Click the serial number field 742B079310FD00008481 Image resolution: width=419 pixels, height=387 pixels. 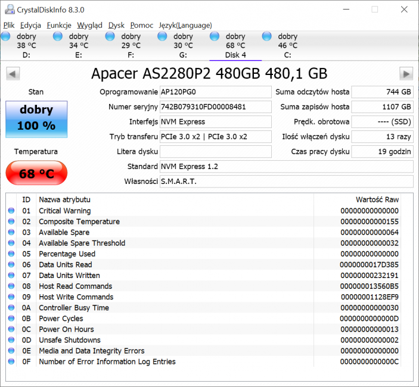pyautogui.click(x=215, y=107)
